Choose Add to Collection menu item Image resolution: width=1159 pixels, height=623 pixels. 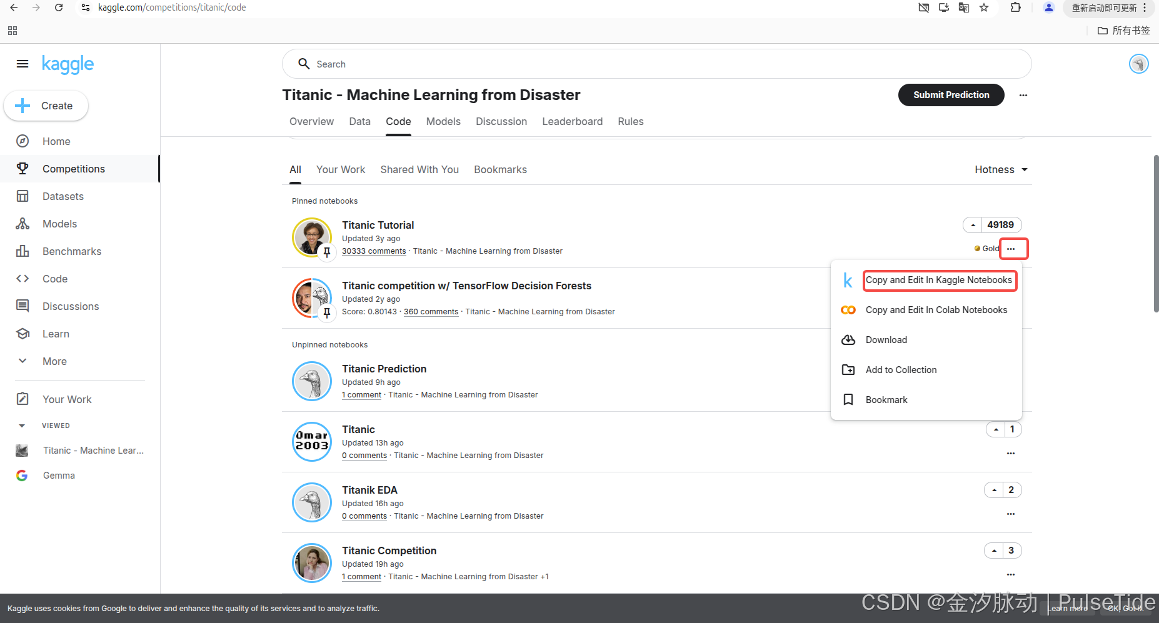(926, 370)
